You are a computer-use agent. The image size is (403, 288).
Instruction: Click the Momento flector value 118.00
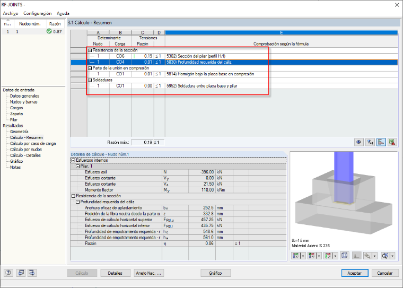[x=202, y=190]
